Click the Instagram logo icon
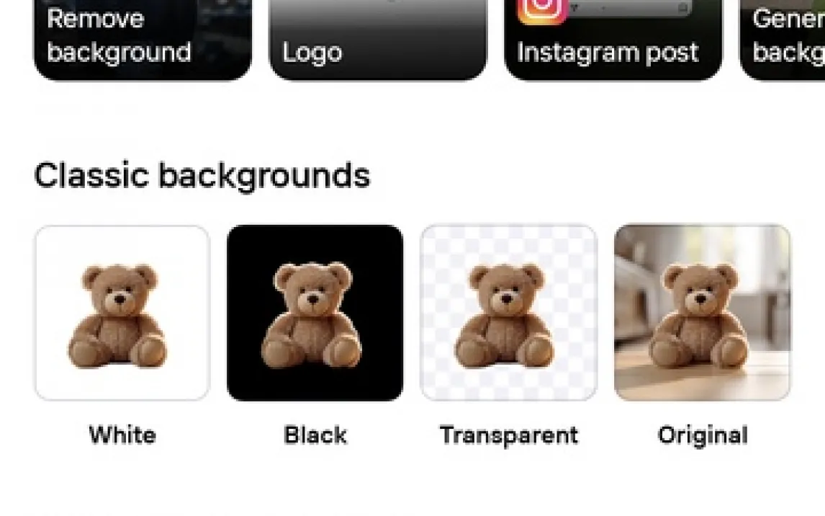The height and width of the screenshot is (516, 825). pos(543,11)
